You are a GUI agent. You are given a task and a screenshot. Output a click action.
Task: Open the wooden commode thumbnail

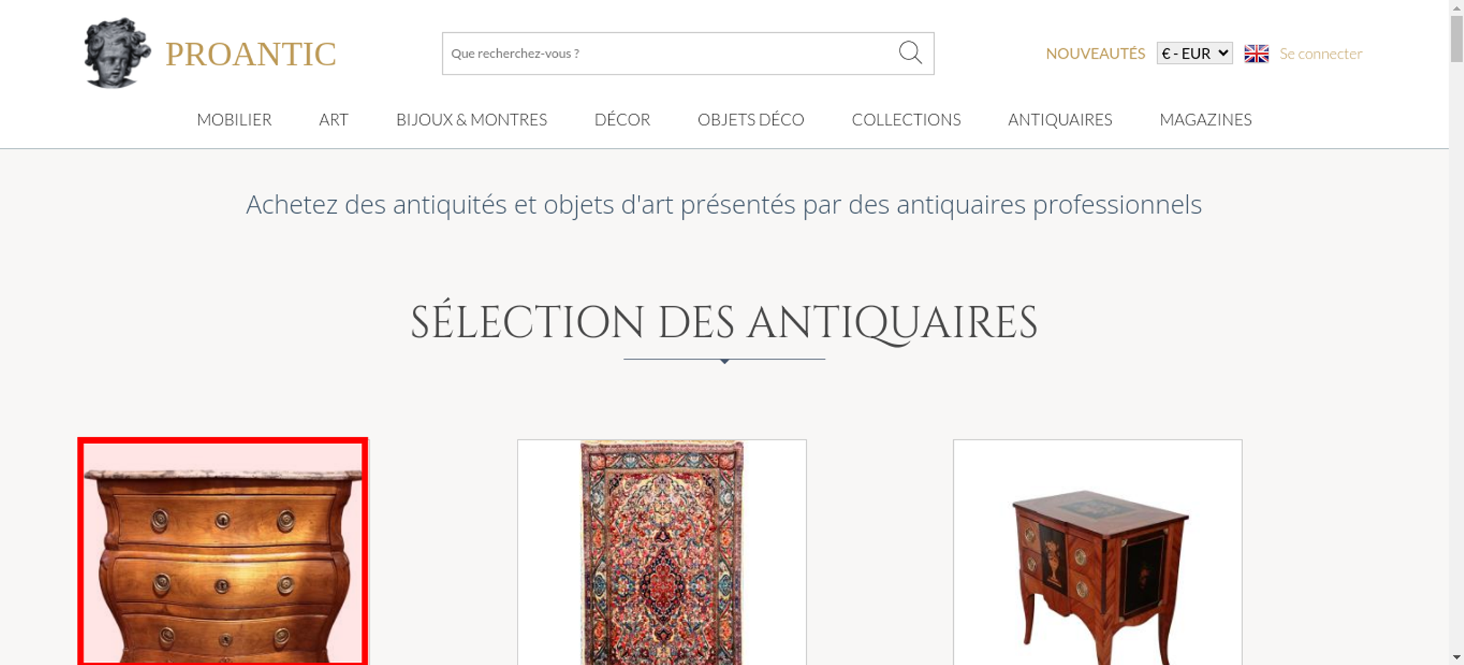(x=223, y=553)
